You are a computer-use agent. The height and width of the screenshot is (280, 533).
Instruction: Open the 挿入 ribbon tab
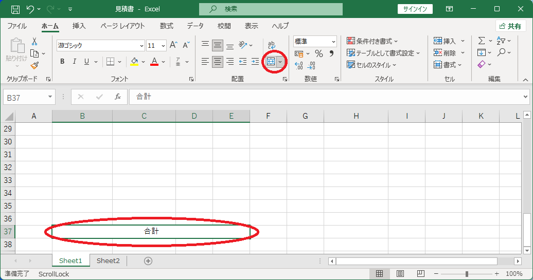tap(79, 26)
